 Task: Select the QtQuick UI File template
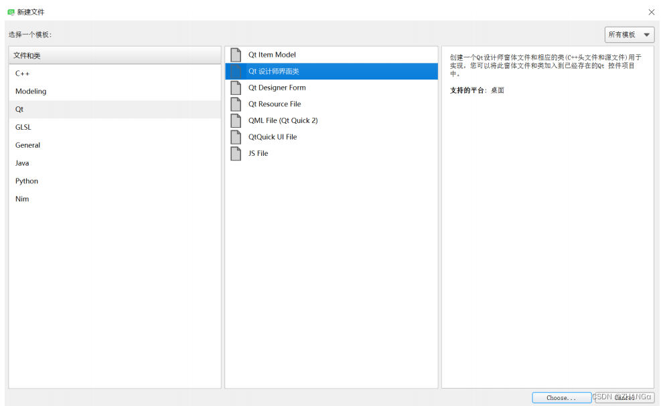click(332, 137)
